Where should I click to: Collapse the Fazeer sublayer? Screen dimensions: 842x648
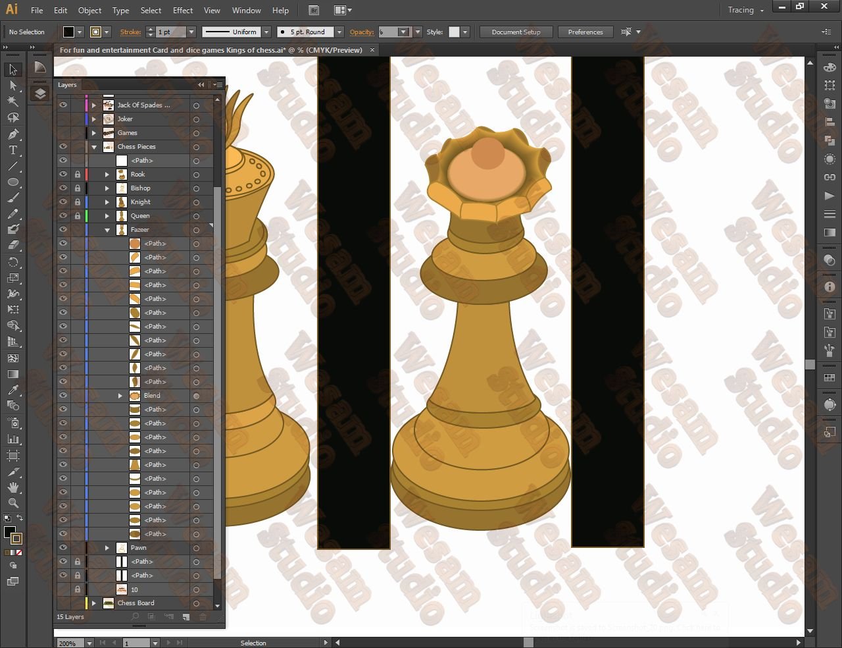[107, 230]
